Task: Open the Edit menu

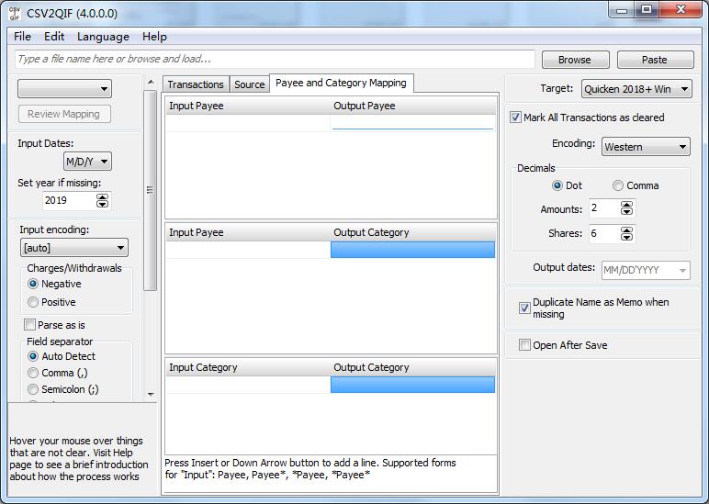Action: (x=54, y=37)
